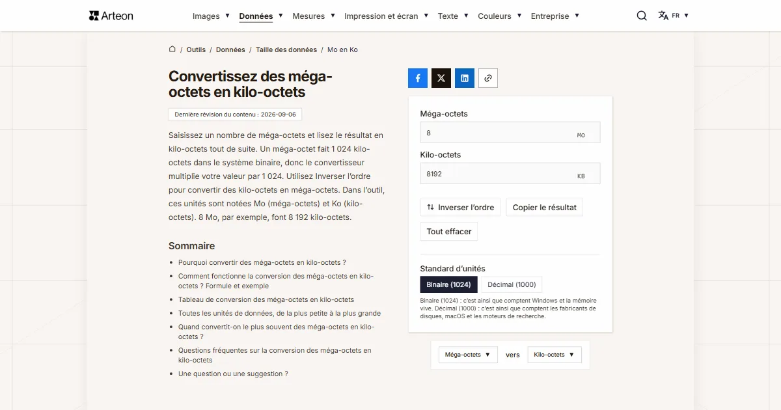
Task: Click the 'Dernière révision du contenu' date
Action: pos(235,115)
